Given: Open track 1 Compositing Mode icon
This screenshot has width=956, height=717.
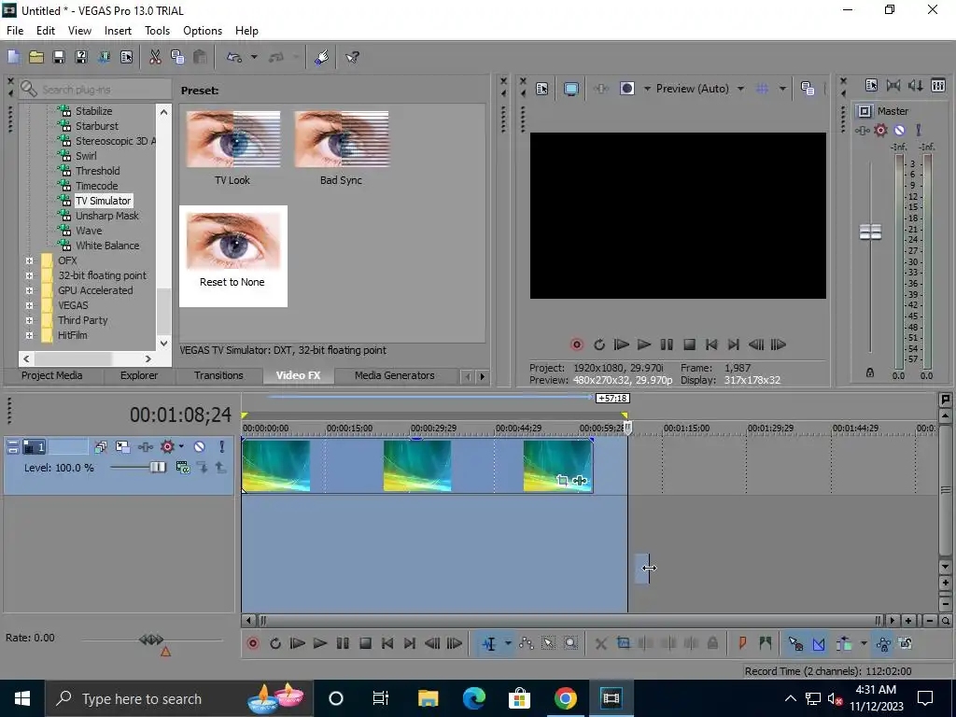Looking at the screenshot, I should [182, 468].
